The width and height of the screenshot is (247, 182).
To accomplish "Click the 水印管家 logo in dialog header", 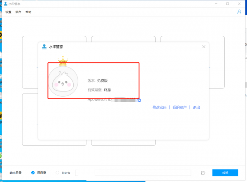I will pyautogui.click(x=44, y=47).
